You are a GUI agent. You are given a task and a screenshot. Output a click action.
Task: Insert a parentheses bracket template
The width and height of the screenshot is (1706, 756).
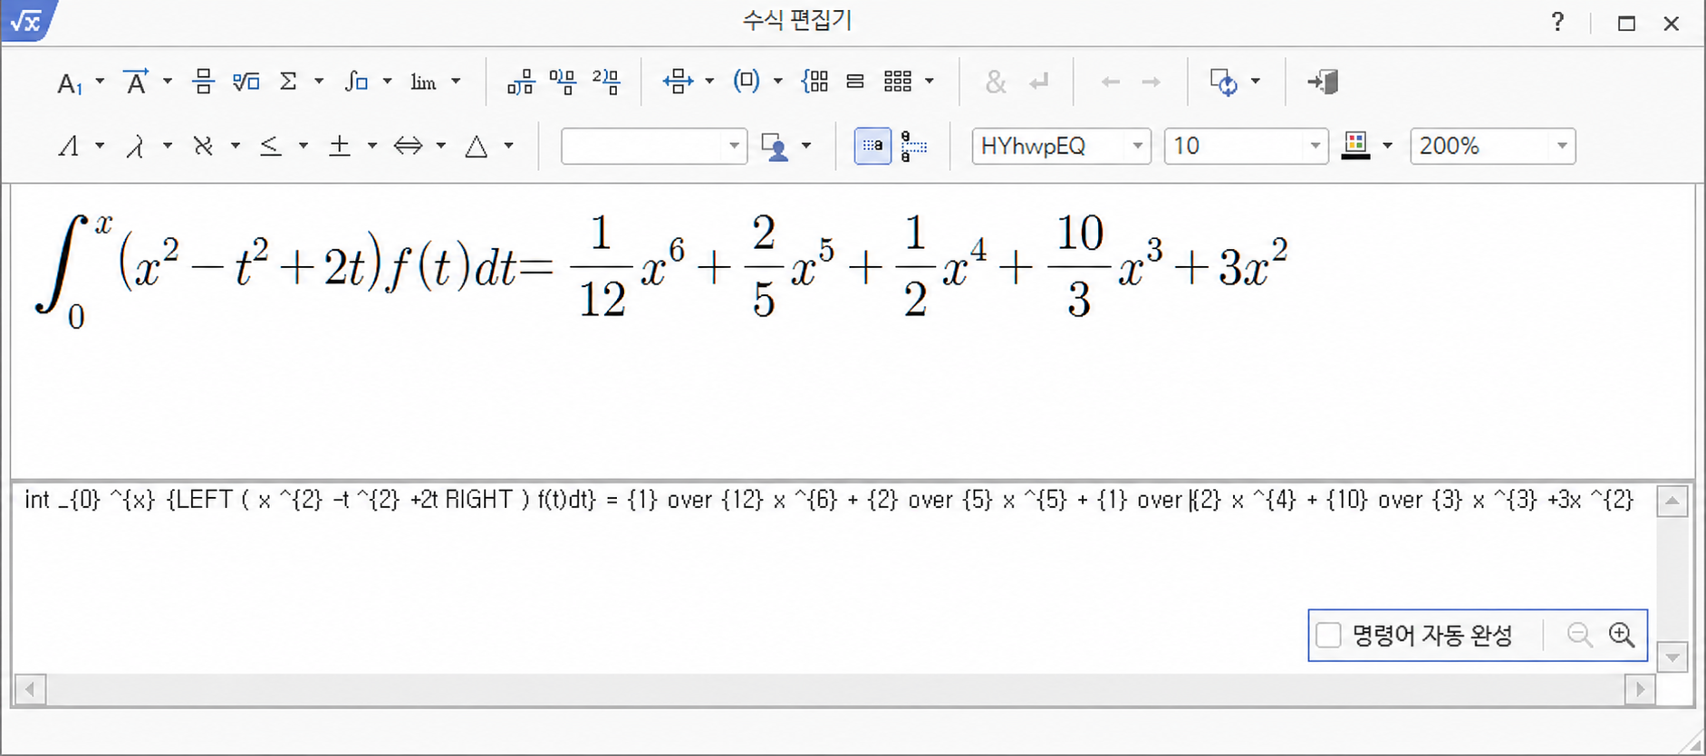tap(747, 82)
